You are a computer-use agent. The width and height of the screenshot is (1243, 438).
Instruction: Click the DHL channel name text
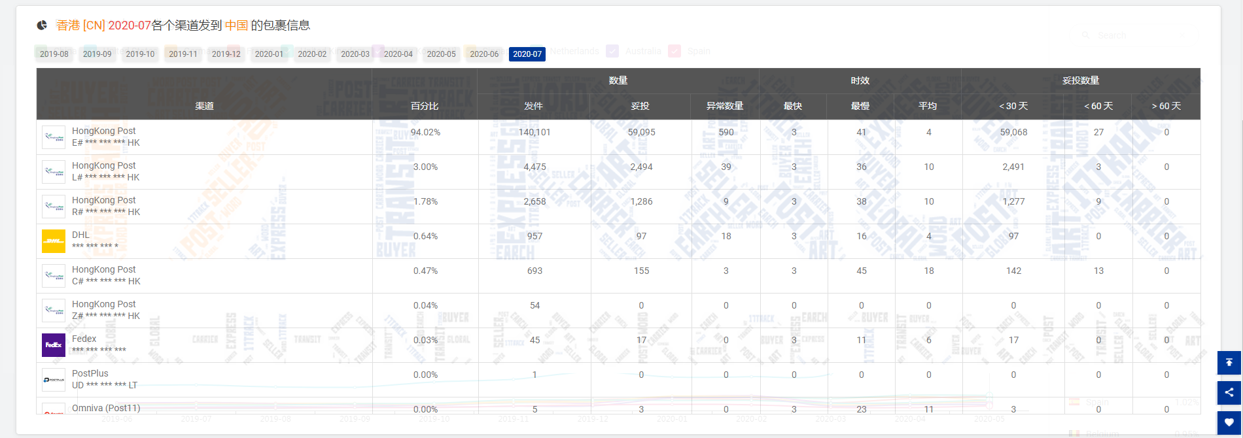pyautogui.click(x=81, y=235)
